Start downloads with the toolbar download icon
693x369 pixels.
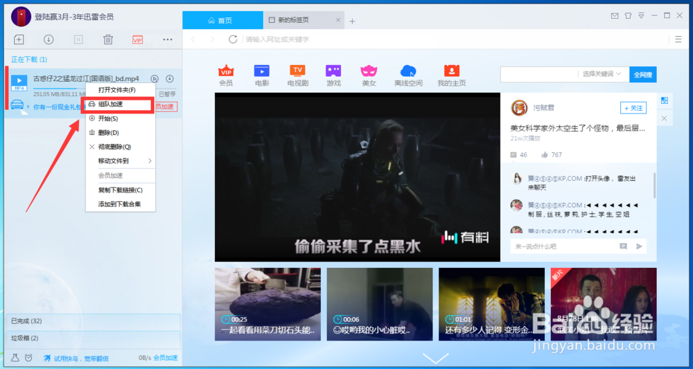click(x=49, y=39)
